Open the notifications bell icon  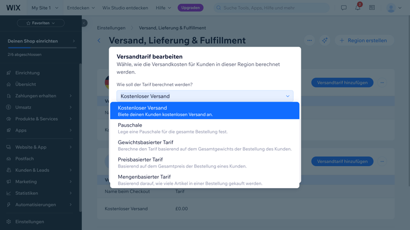pos(358,8)
